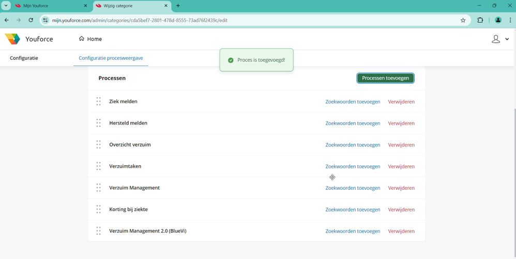Screen dimensions: 516x259
Task: Click Verwijderen for Verzuimtaken
Action: pyautogui.click(x=401, y=167)
